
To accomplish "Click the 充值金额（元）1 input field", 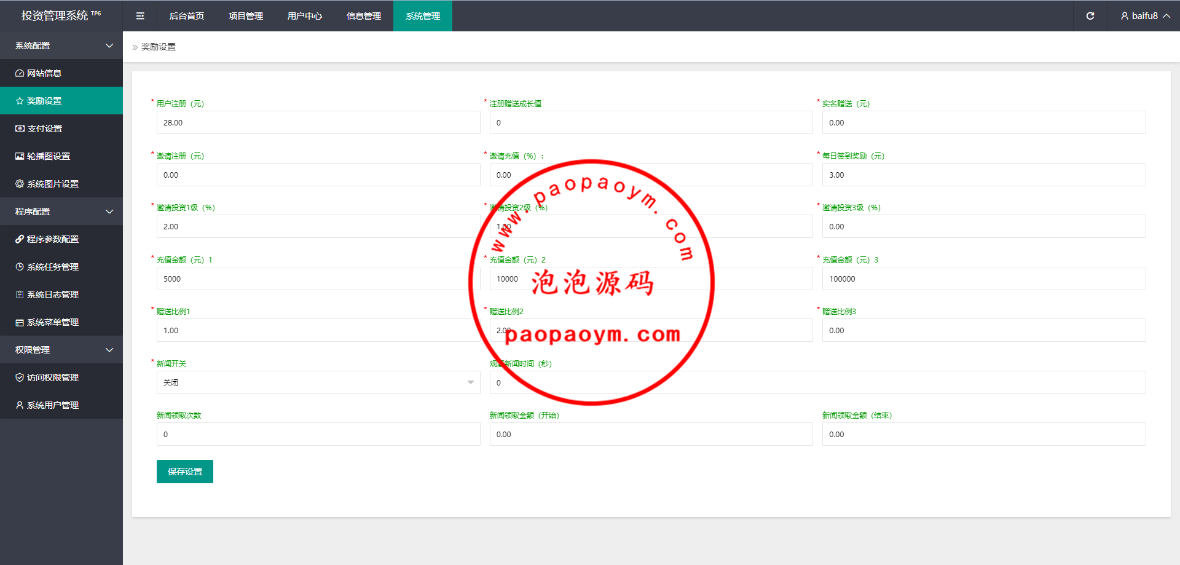I will (x=318, y=279).
